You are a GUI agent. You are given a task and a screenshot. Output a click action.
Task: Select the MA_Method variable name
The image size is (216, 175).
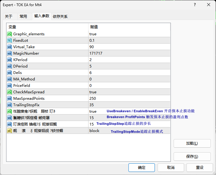[24, 79]
